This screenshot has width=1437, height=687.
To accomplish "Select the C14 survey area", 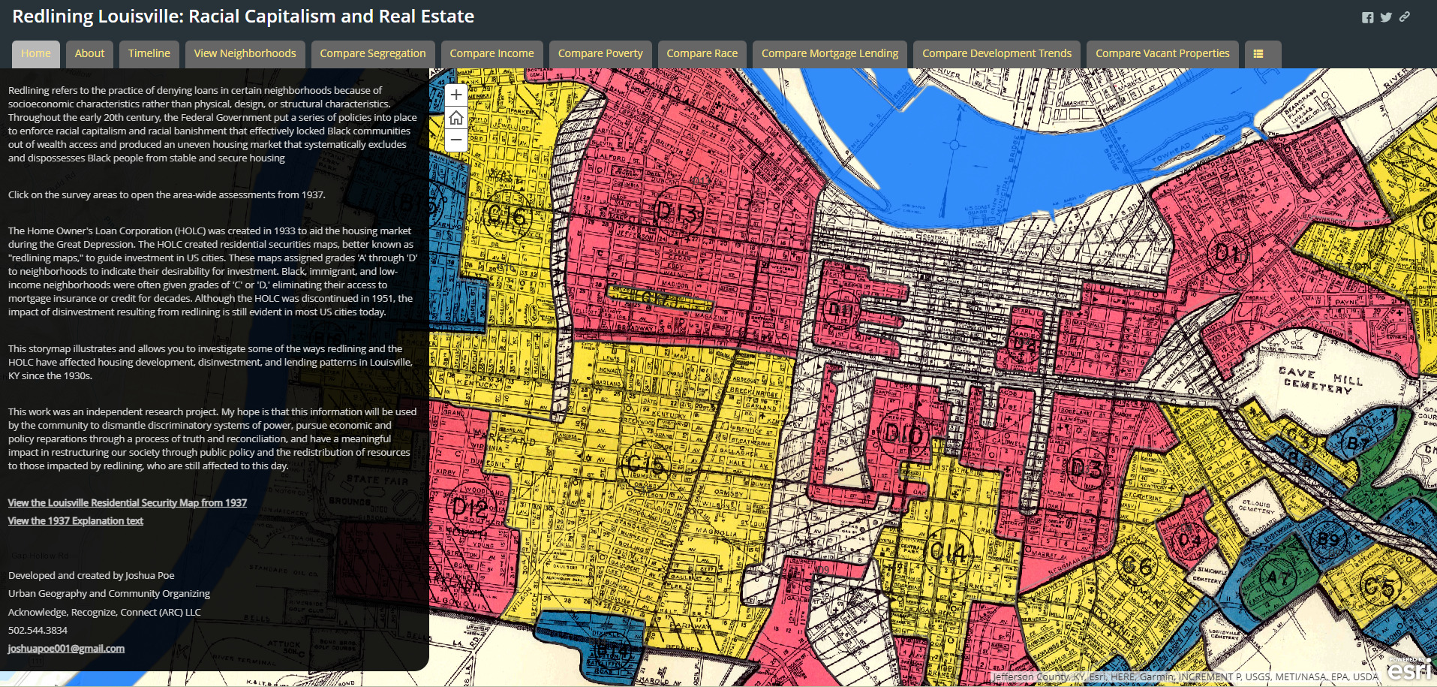I will 948,553.
